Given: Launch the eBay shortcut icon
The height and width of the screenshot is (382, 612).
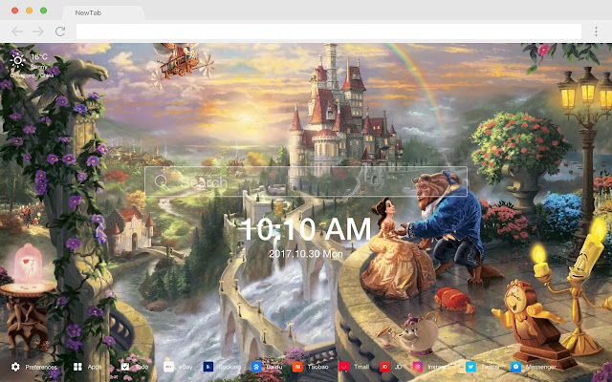Looking at the screenshot, I should pyautogui.click(x=168, y=367).
